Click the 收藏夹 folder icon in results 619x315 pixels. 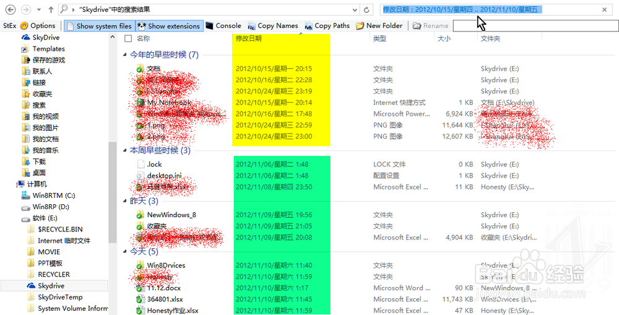[141, 226]
